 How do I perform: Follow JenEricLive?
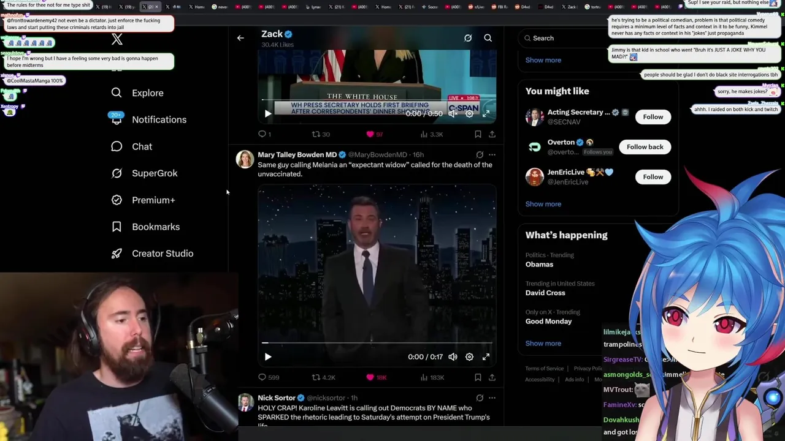point(653,177)
